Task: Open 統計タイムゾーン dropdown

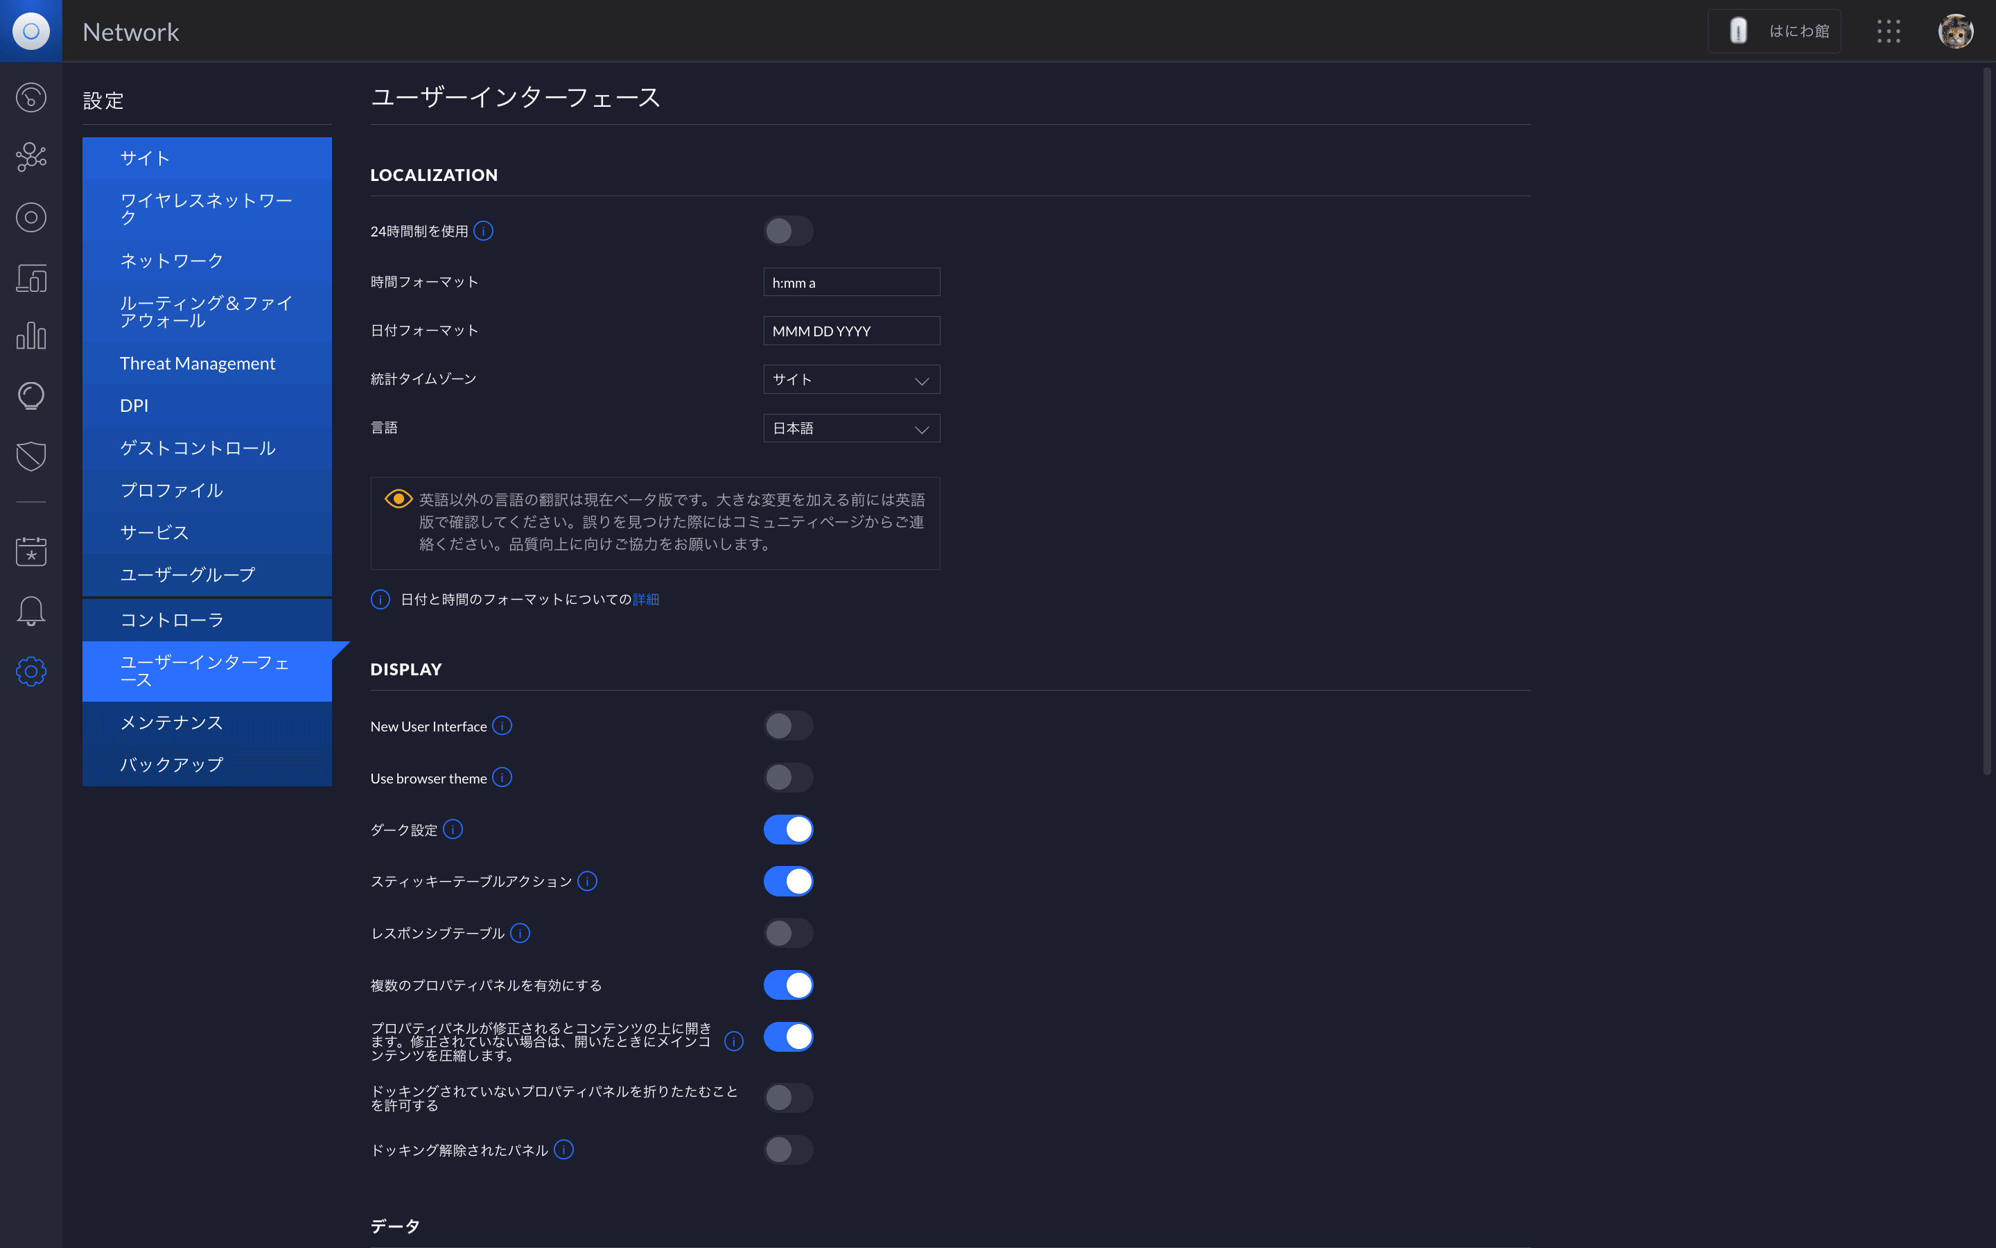Action: pyautogui.click(x=851, y=379)
